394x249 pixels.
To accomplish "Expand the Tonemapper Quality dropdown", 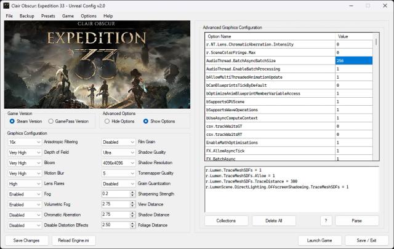I will pos(119,173).
